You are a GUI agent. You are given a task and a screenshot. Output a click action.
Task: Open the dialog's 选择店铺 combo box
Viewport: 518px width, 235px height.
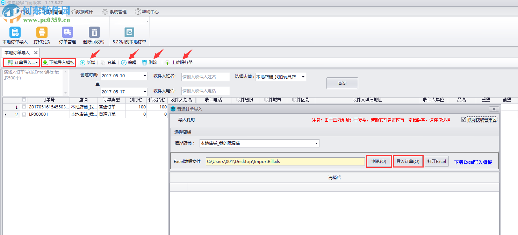point(259,143)
